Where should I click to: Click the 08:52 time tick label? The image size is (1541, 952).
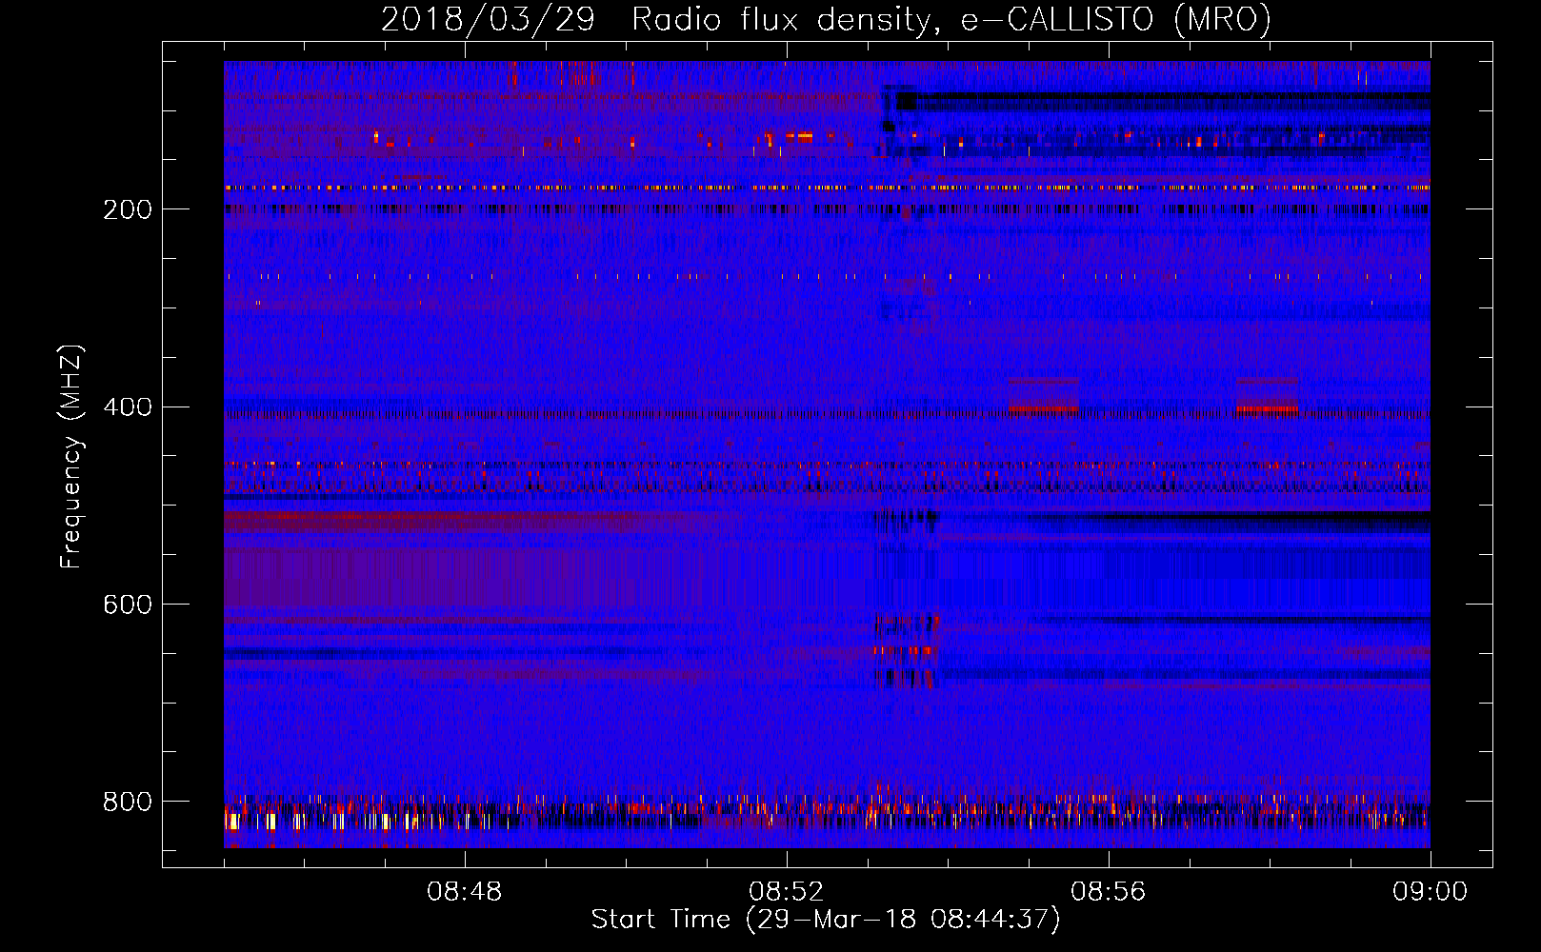tap(787, 892)
